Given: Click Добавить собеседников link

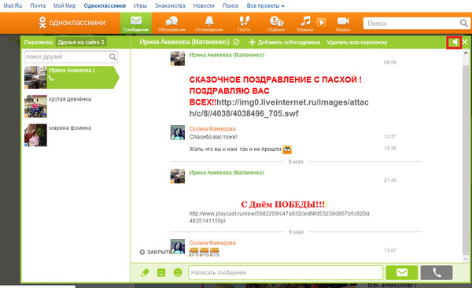Looking at the screenshot, I should click(x=285, y=42).
